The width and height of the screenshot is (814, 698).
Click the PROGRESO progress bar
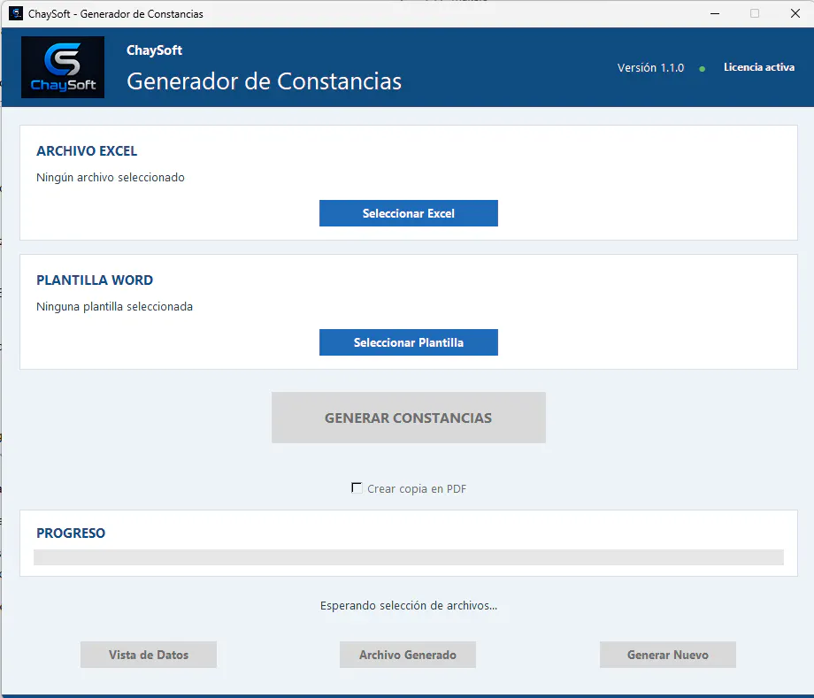409,557
